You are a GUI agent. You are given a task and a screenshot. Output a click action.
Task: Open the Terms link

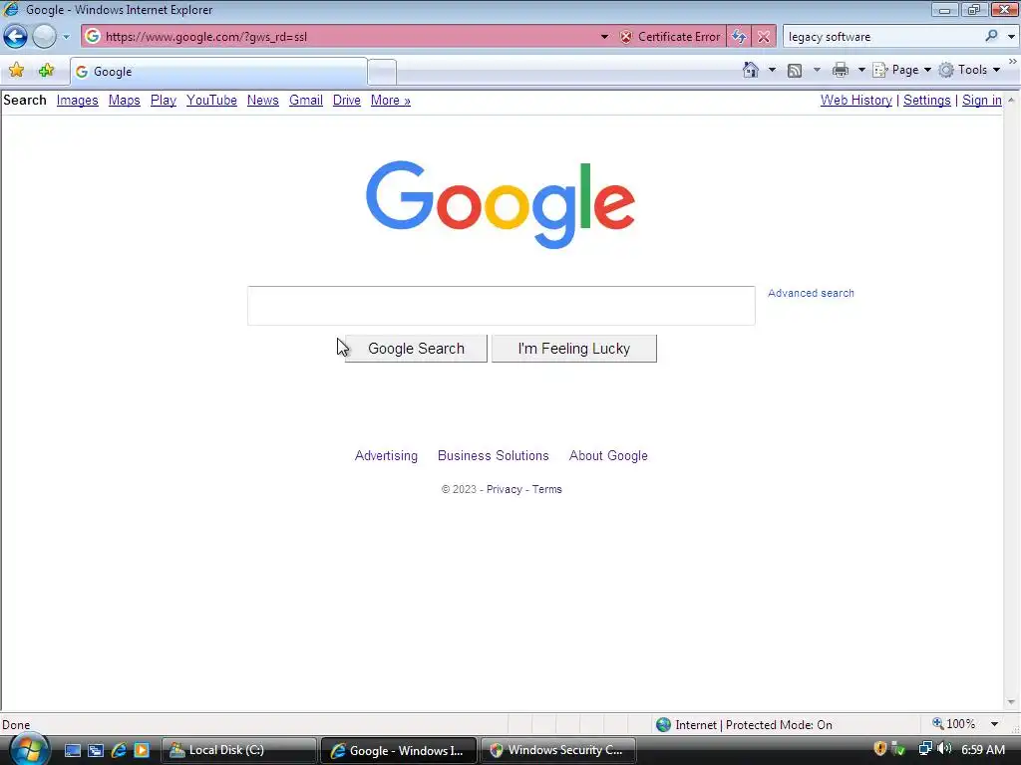(x=547, y=489)
